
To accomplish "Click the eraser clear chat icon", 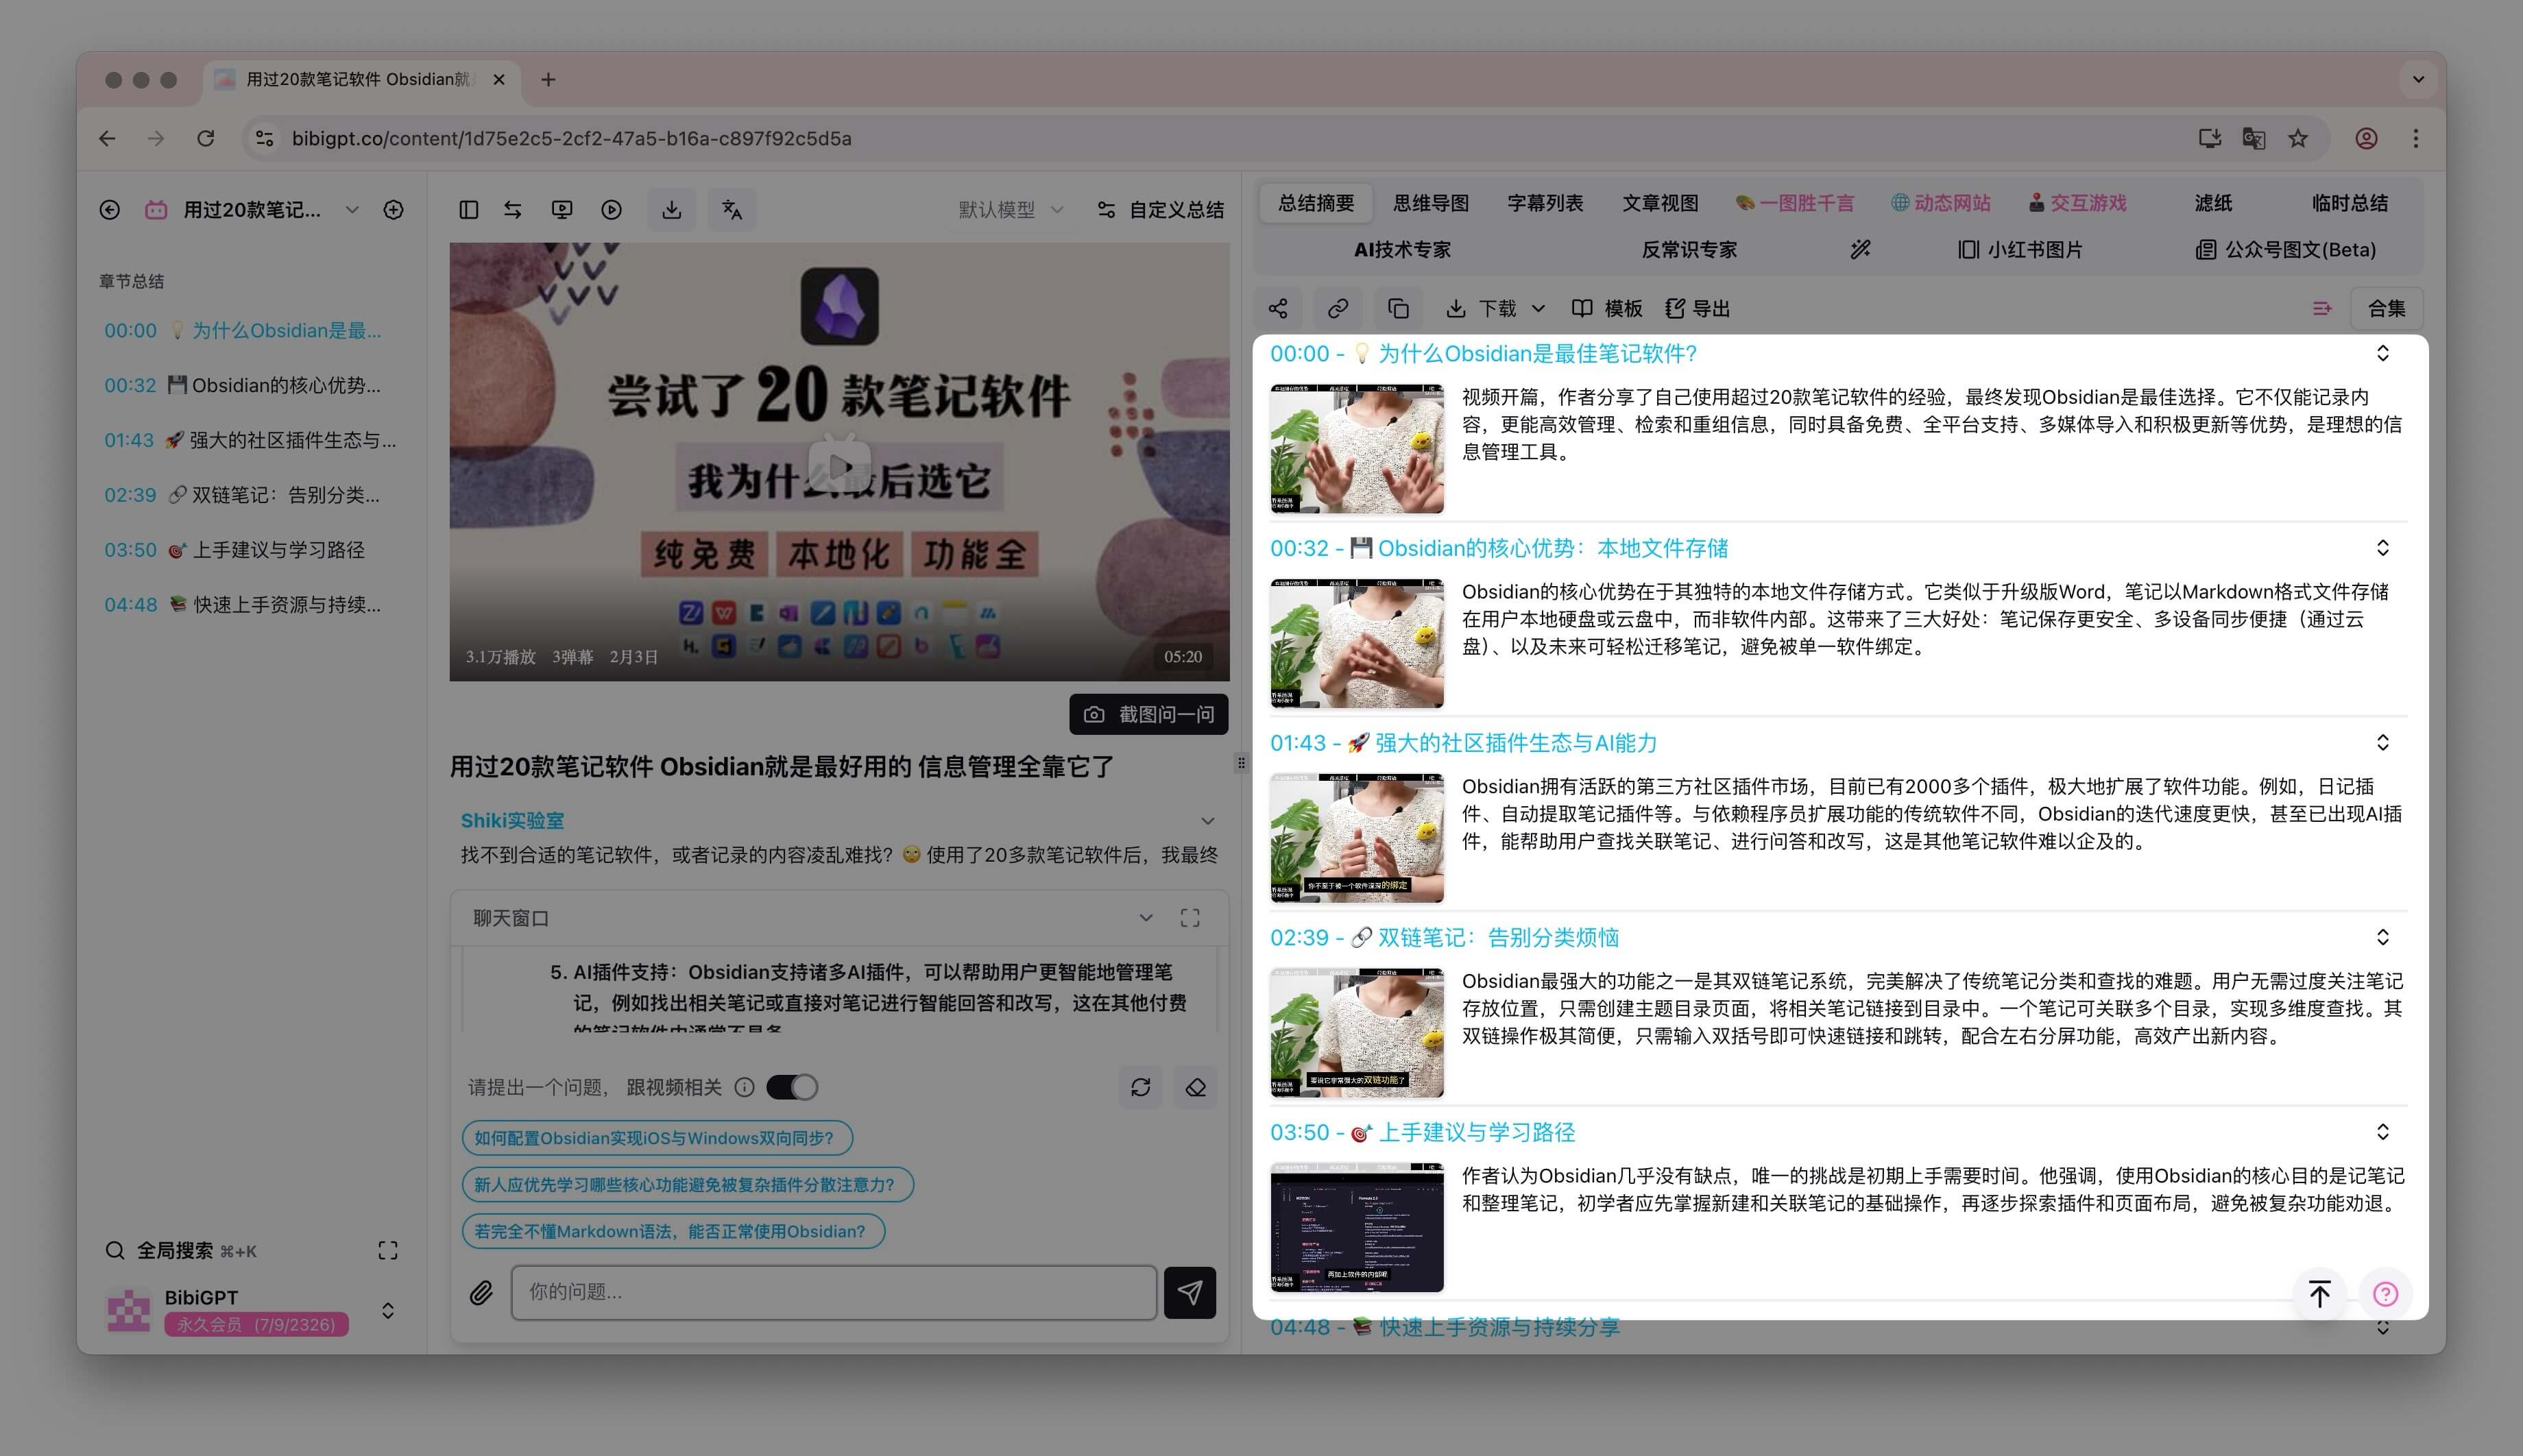I will tap(1195, 1087).
